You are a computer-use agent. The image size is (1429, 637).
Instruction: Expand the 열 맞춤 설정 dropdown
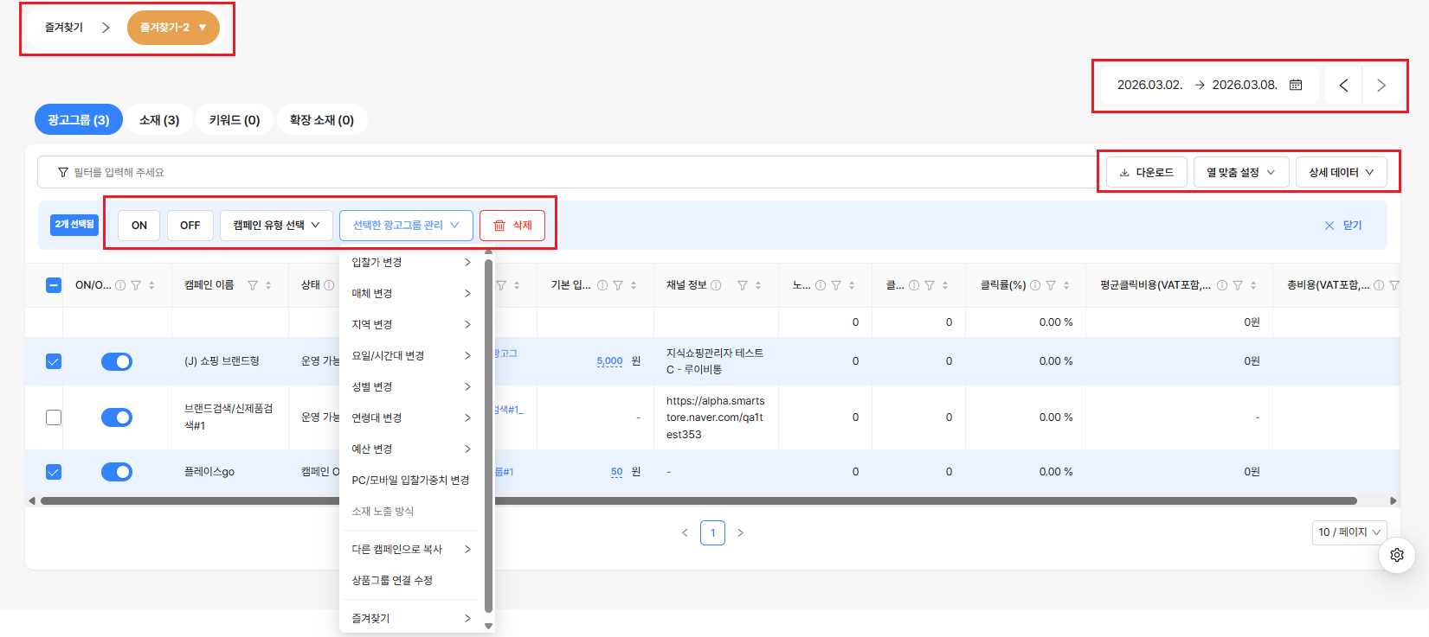point(1241,172)
